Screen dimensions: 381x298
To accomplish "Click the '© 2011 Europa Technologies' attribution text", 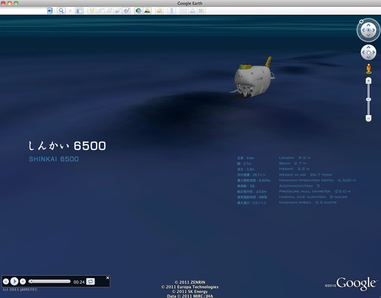I will [x=190, y=287].
